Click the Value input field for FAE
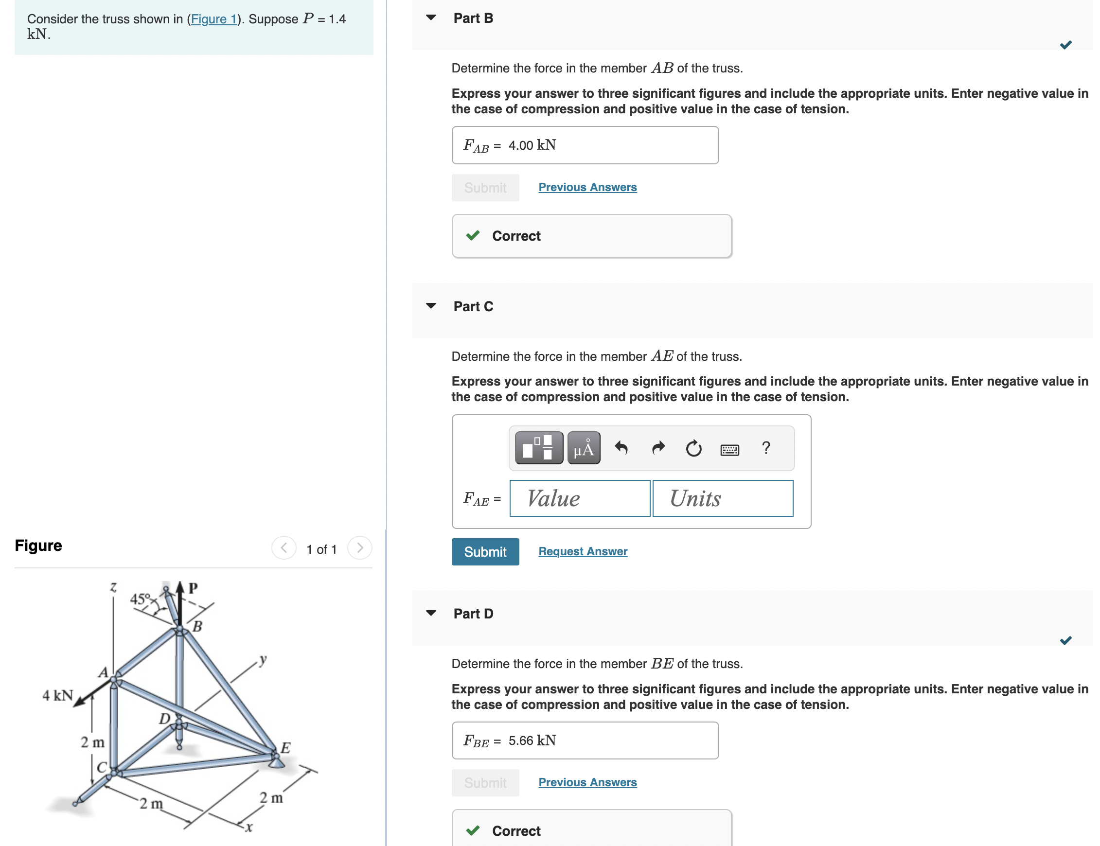Image resolution: width=1100 pixels, height=846 pixels. coord(579,498)
